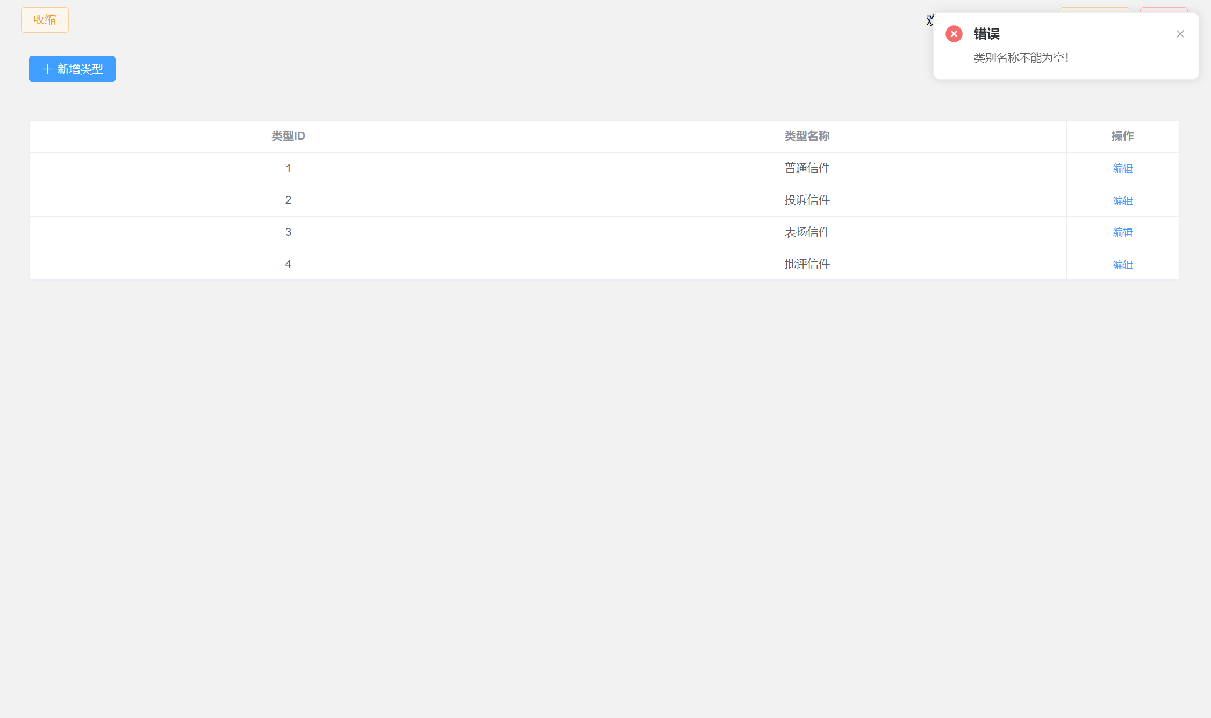This screenshot has width=1211, height=718.
Task: Click the plus icon on 新增类型
Action: click(x=47, y=69)
